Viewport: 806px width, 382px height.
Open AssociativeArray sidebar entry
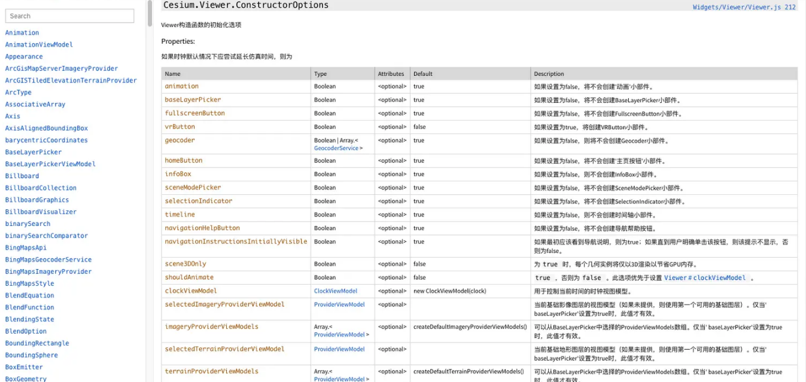[35, 105]
